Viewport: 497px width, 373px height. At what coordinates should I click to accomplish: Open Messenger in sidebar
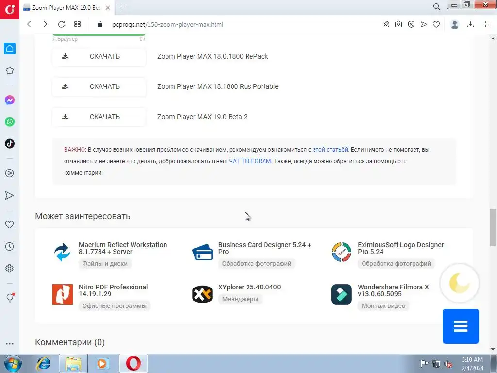click(x=10, y=100)
